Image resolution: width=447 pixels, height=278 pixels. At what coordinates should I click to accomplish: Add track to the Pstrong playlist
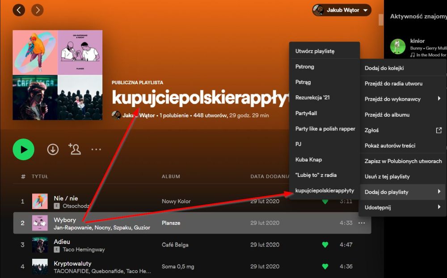pos(325,67)
